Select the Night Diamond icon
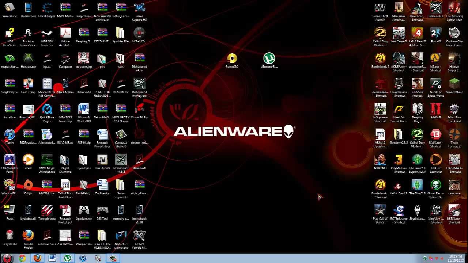This screenshot has width=468, height=263. [x=65, y=164]
